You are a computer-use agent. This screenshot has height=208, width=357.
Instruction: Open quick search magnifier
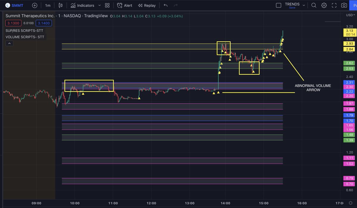tap(314, 5)
